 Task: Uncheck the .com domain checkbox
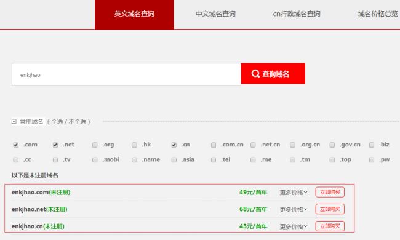(16, 145)
